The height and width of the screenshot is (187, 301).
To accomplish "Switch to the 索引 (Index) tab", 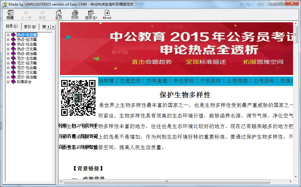I will click(x=30, y=27).
